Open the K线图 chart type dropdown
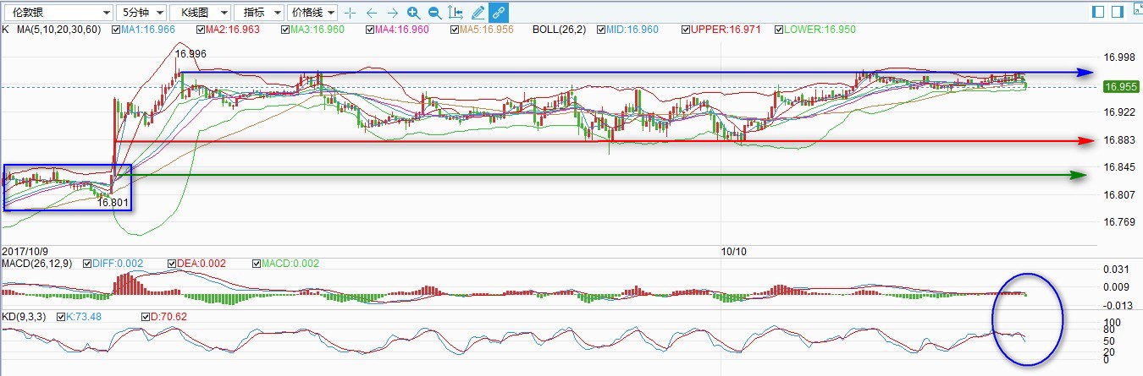 tap(200, 13)
